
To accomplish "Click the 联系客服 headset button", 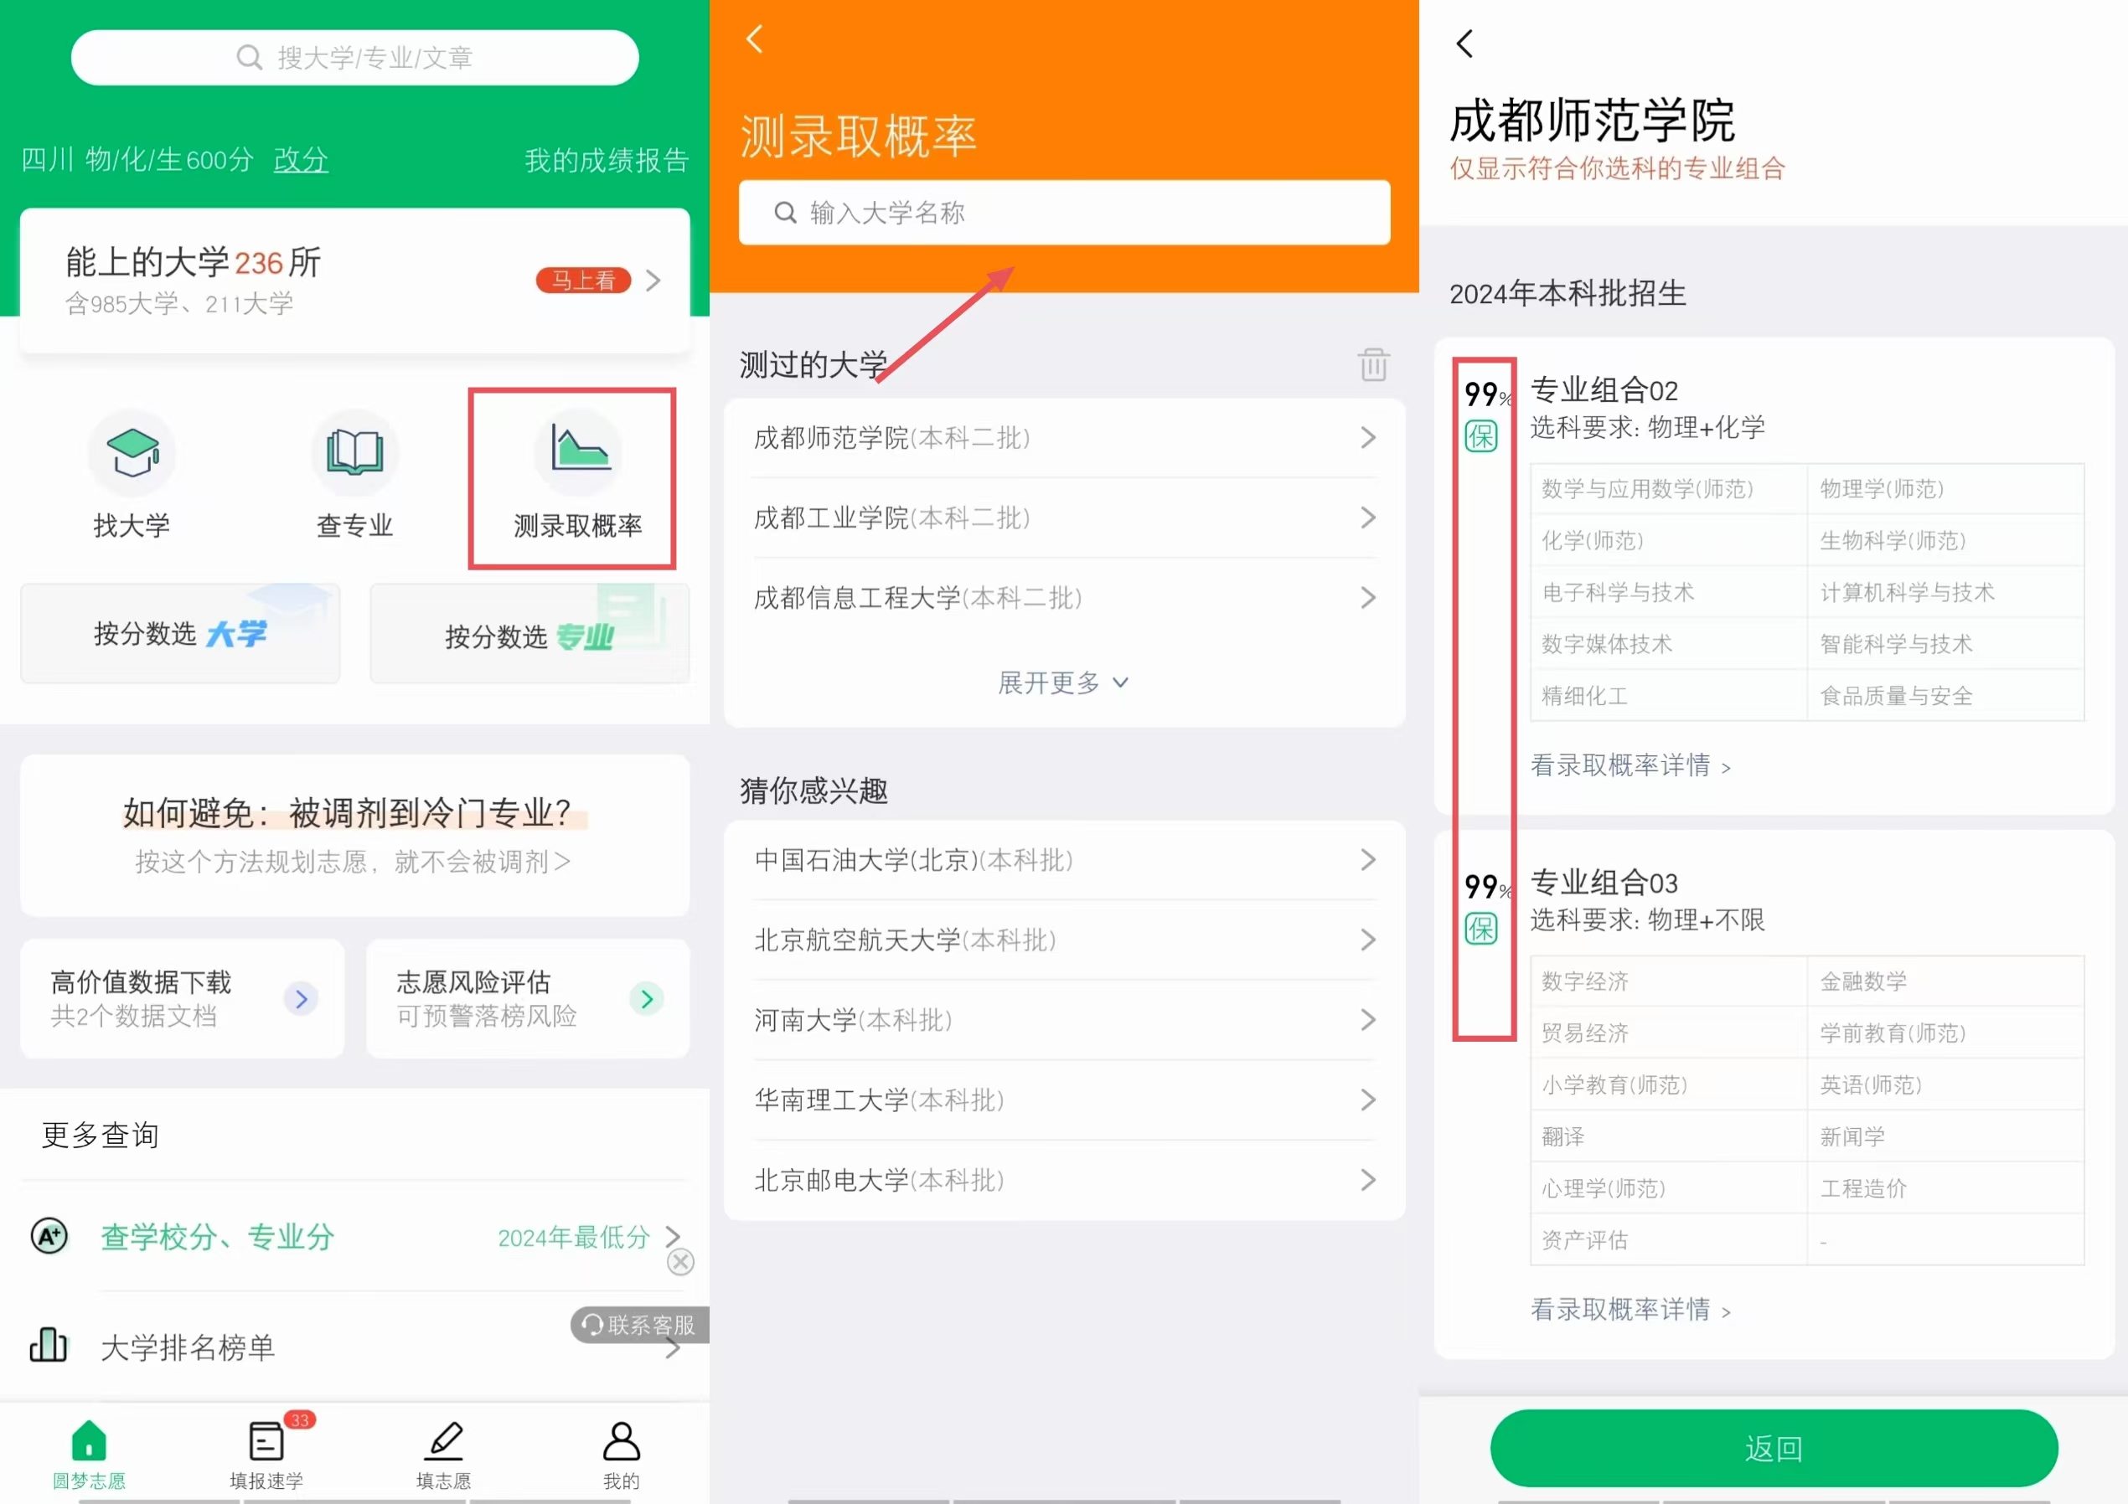I will coord(639,1324).
